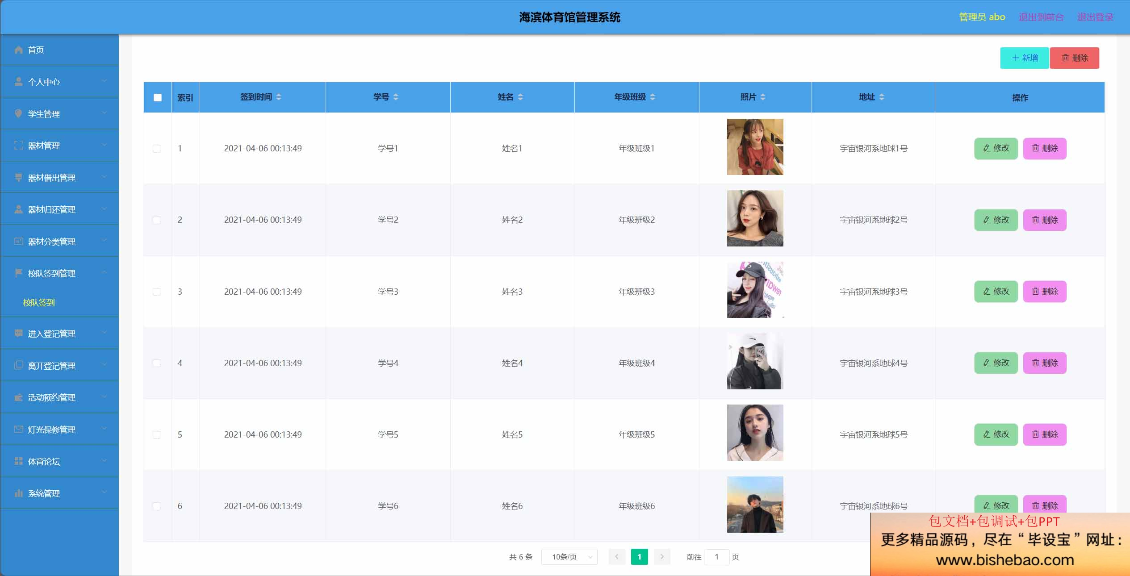
Task: Click the user icon beside 器材归还管理
Action: pyautogui.click(x=18, y=209)
